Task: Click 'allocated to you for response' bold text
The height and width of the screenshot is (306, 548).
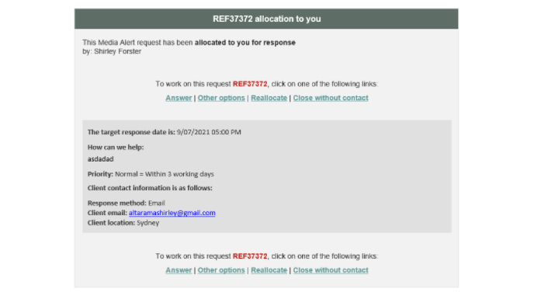Action: click(245, 43)
